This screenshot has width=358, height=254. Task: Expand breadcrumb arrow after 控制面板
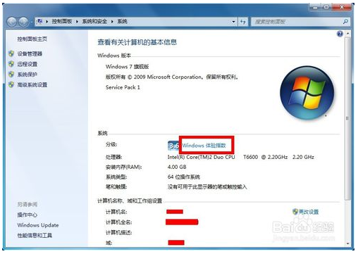pyautogui.click(x=77, y=22)
